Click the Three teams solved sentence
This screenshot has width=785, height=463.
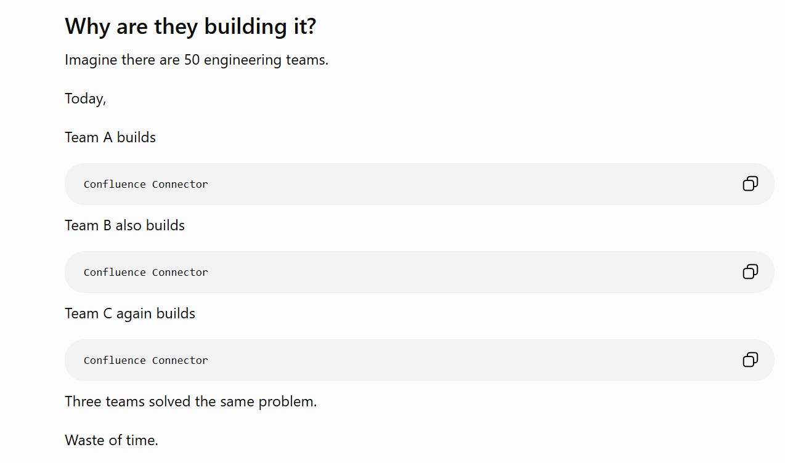[190, 401]
